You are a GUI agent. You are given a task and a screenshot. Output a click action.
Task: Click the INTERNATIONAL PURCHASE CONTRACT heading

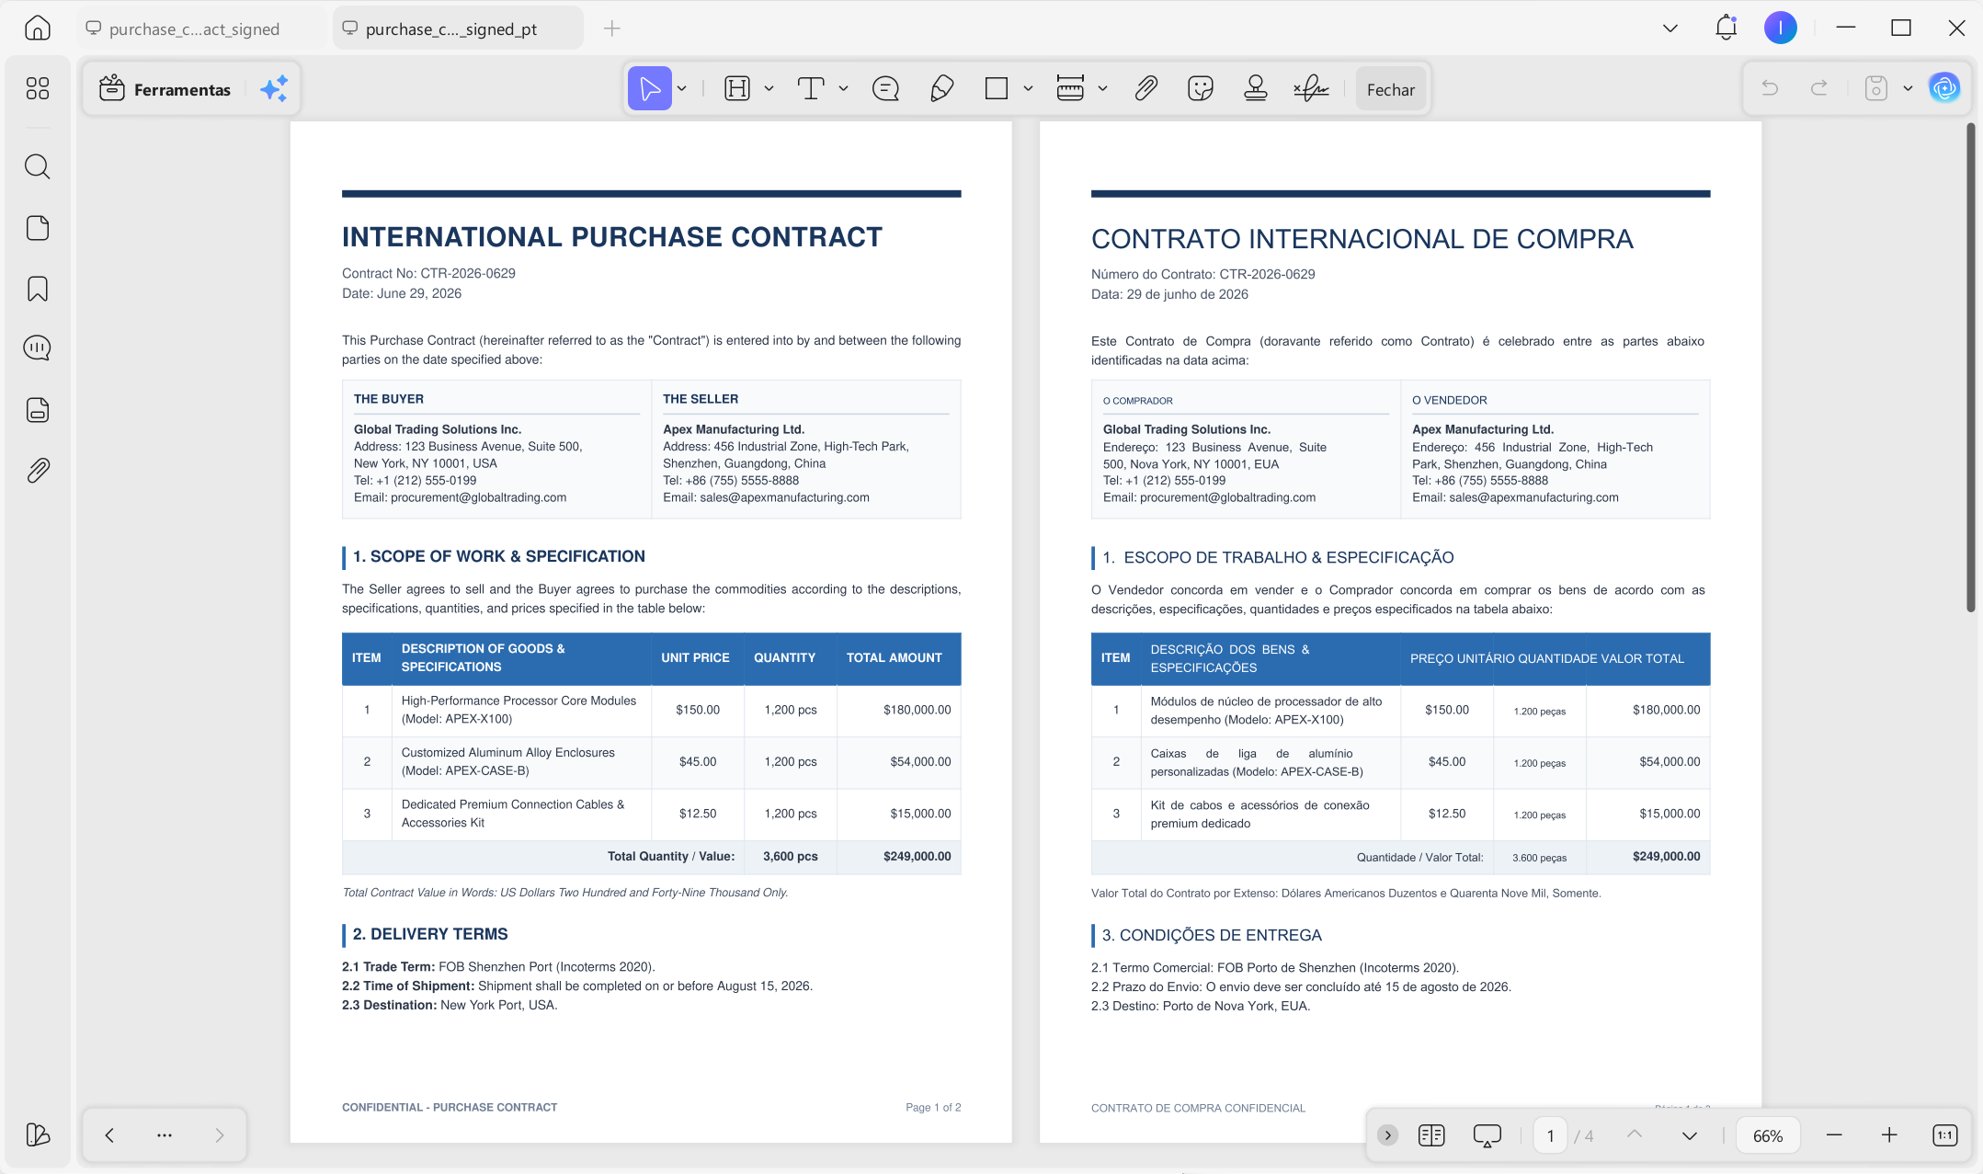pyautogui.click(x=611, y=237)
